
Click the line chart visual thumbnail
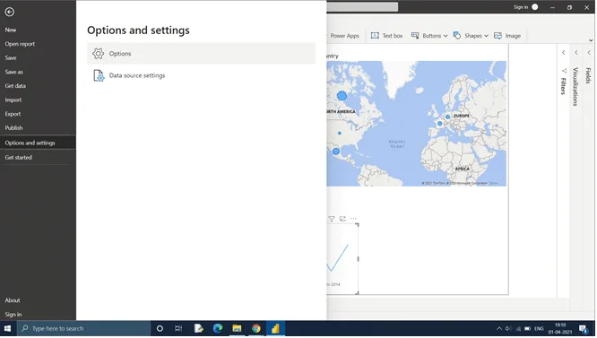coord(342,260)
